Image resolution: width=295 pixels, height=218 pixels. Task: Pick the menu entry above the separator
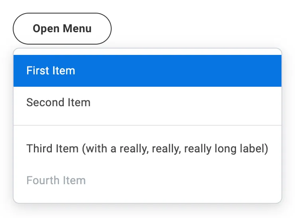pos(147,103)
